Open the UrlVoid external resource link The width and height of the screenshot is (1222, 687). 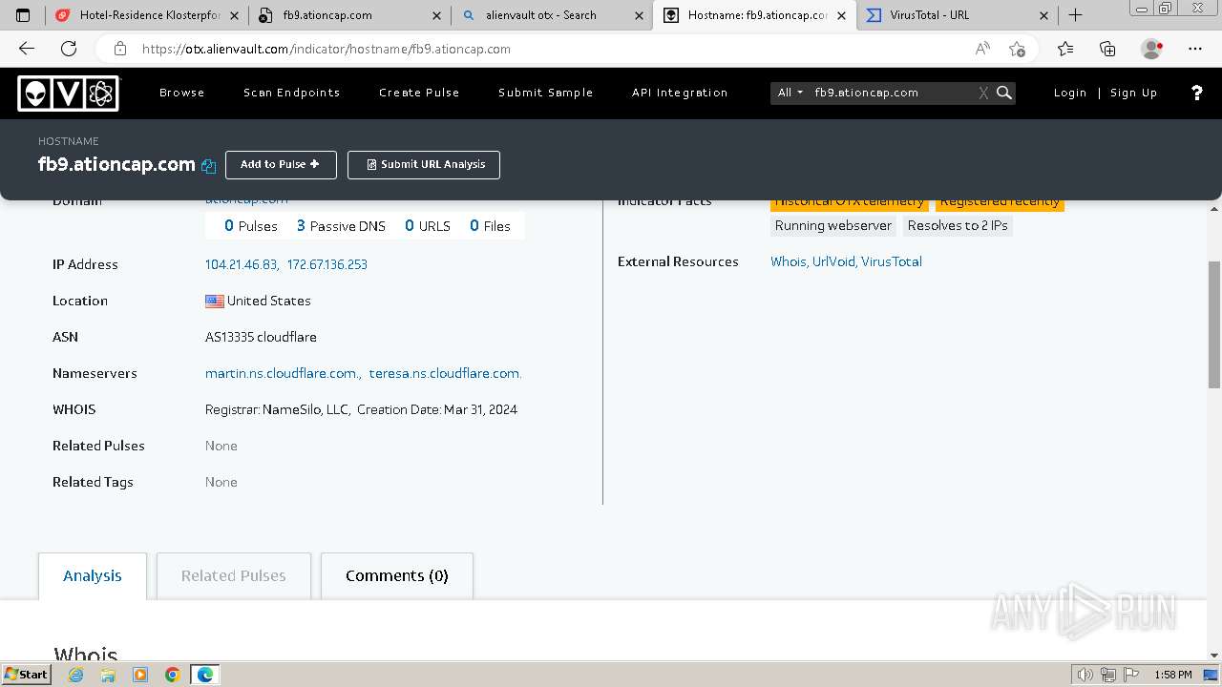tap(833, 261)
